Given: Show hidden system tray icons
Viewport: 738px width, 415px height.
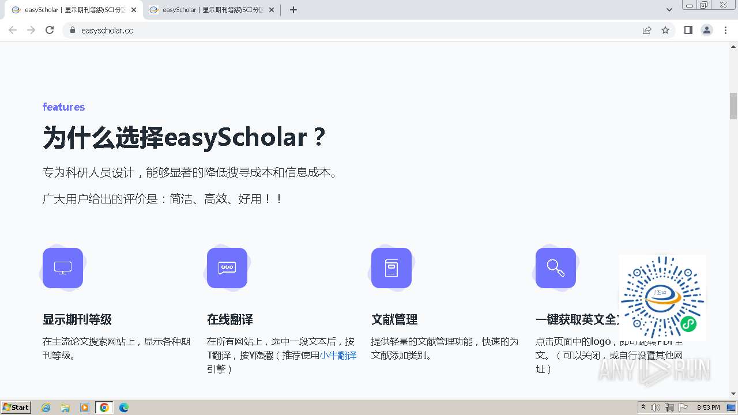Looking at the screenshot, I should [643, 408].
